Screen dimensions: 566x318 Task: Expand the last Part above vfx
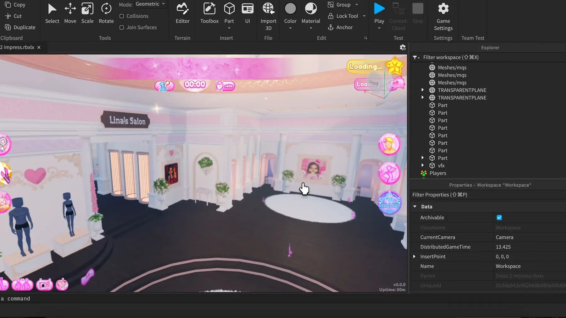tap(423, 158)
